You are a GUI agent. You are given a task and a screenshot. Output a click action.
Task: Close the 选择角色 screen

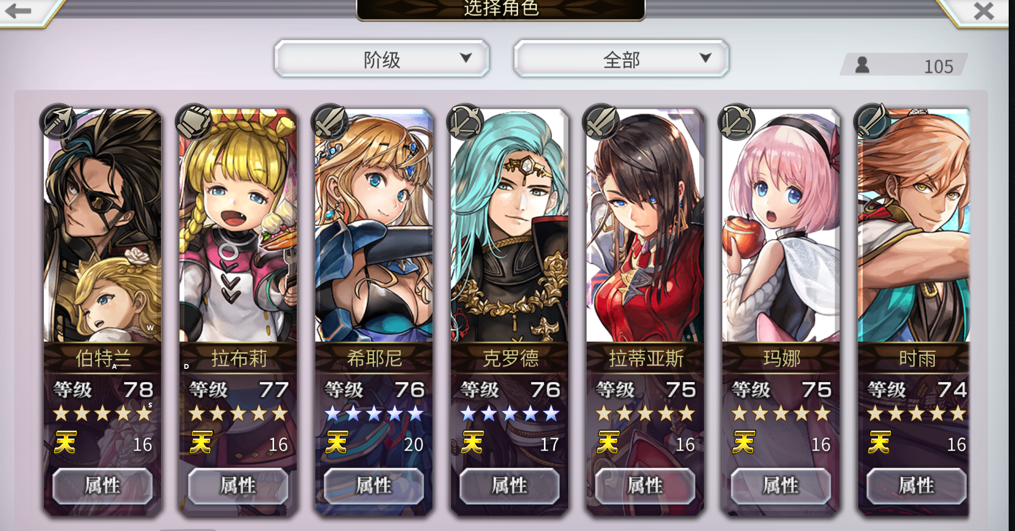pyautogui.click(x=984, y=11)
